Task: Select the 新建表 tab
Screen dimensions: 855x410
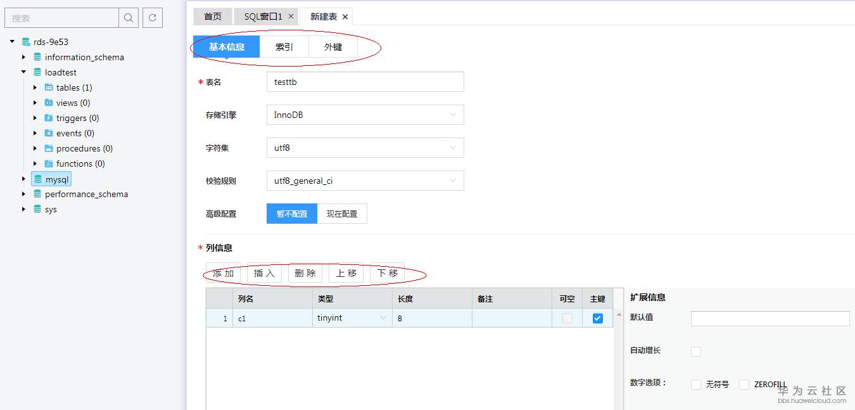Action: [327, 16]
